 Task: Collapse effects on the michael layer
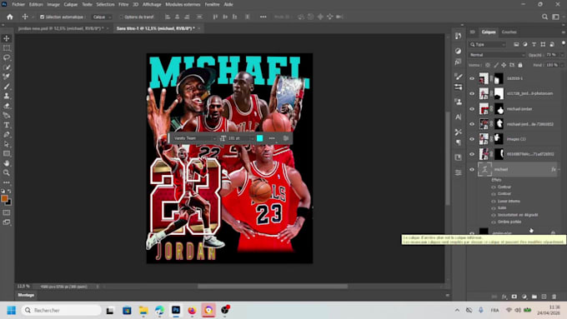[559, 169]
